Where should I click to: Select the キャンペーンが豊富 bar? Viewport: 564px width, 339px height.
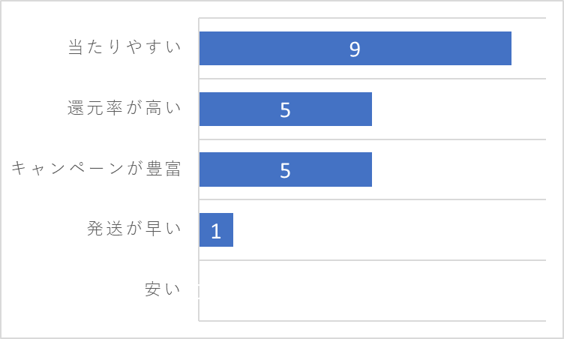(286, 169)
